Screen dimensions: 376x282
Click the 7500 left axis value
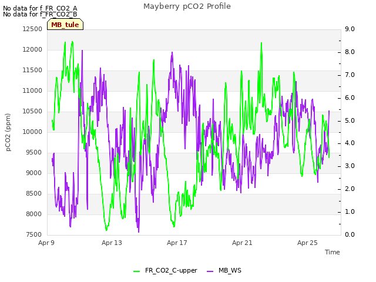[34, 235]
